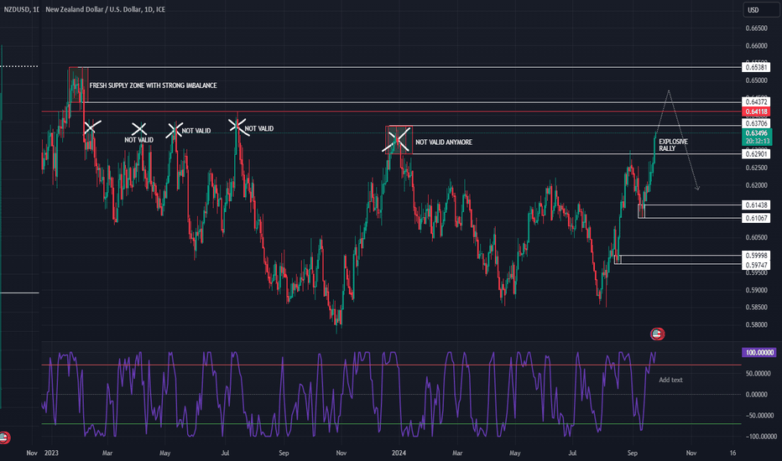Click the 0.62500 price scale value
The width and height of the screenshot is (782, 461).
[756, 168]
